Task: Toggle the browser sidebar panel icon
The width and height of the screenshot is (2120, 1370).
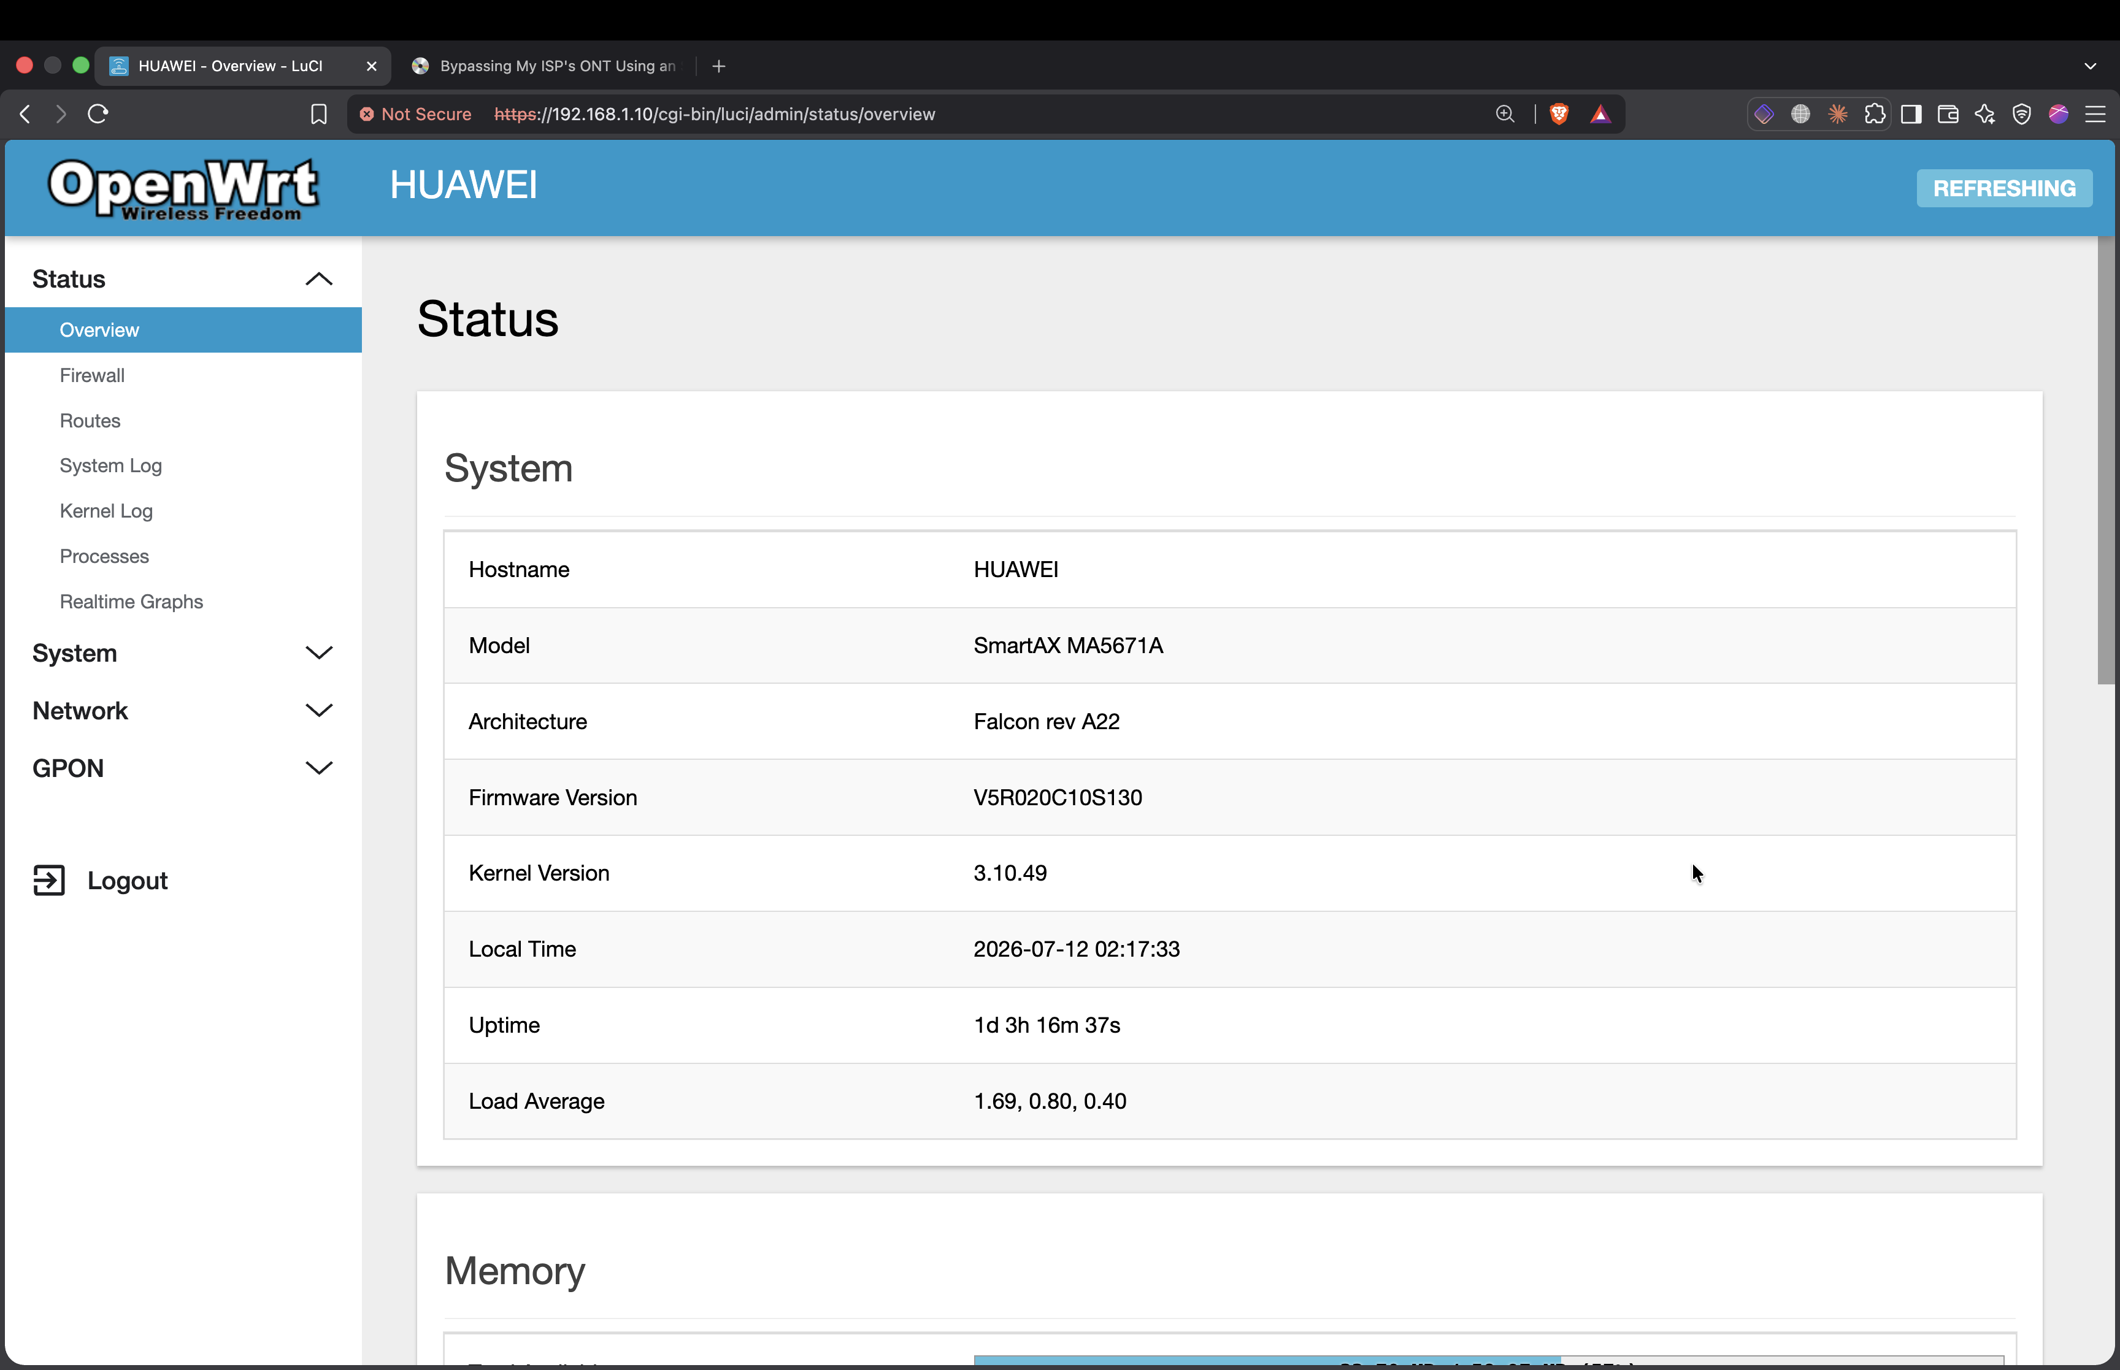Action: pyautogui.click(x=1911, y=114)
